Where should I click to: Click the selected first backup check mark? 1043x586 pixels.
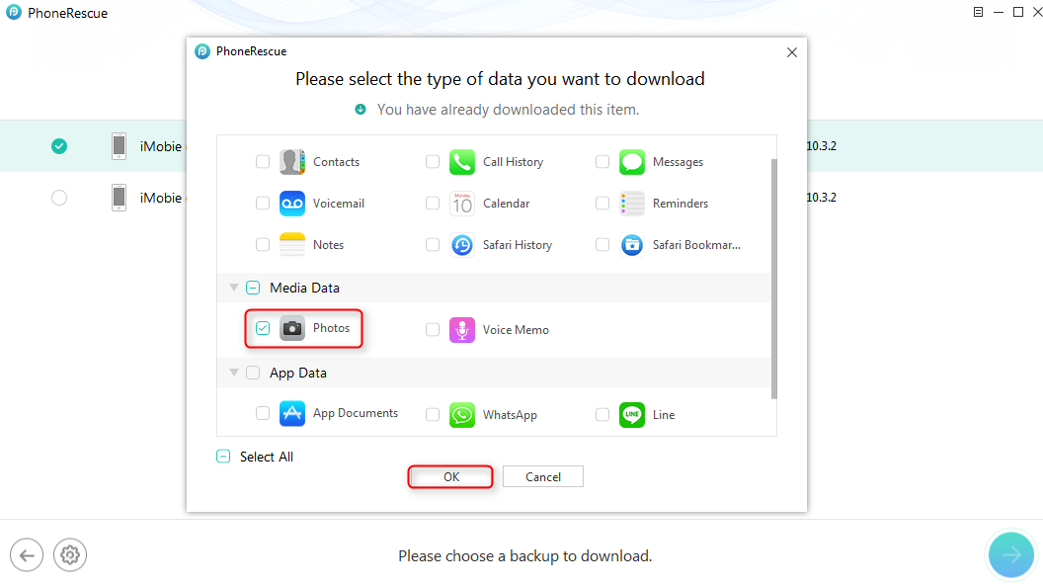(x=59, y=146)
